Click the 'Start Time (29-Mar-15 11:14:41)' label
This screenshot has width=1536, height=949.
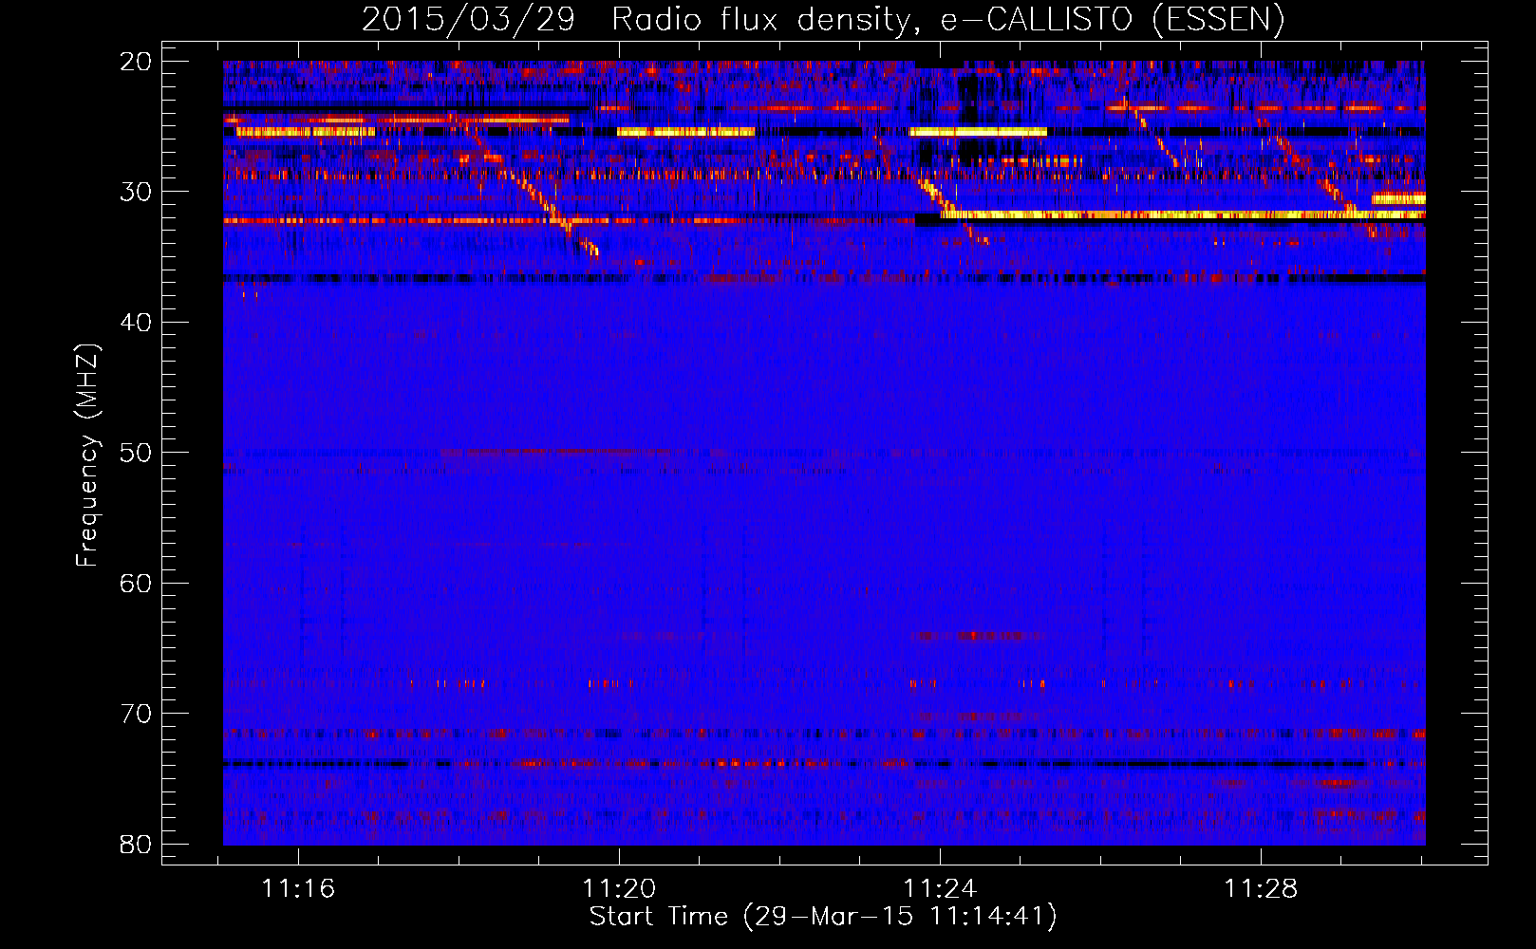823,917
